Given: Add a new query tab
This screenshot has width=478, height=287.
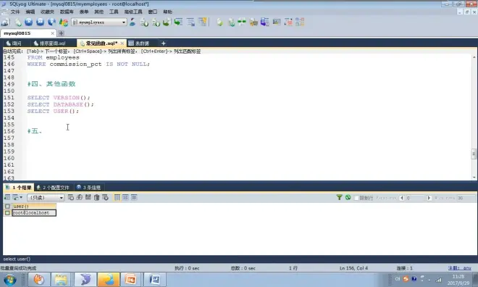Looking at the screenshot, I should 163,43.
